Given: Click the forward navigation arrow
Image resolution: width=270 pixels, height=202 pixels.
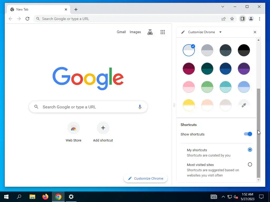Looking at the screenshot, I should 19,19.
